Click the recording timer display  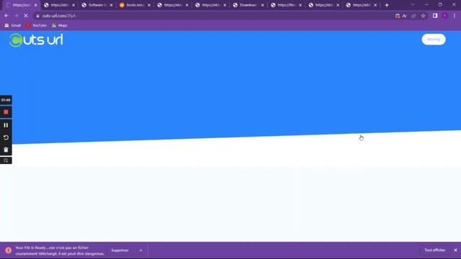click(6, 100)
